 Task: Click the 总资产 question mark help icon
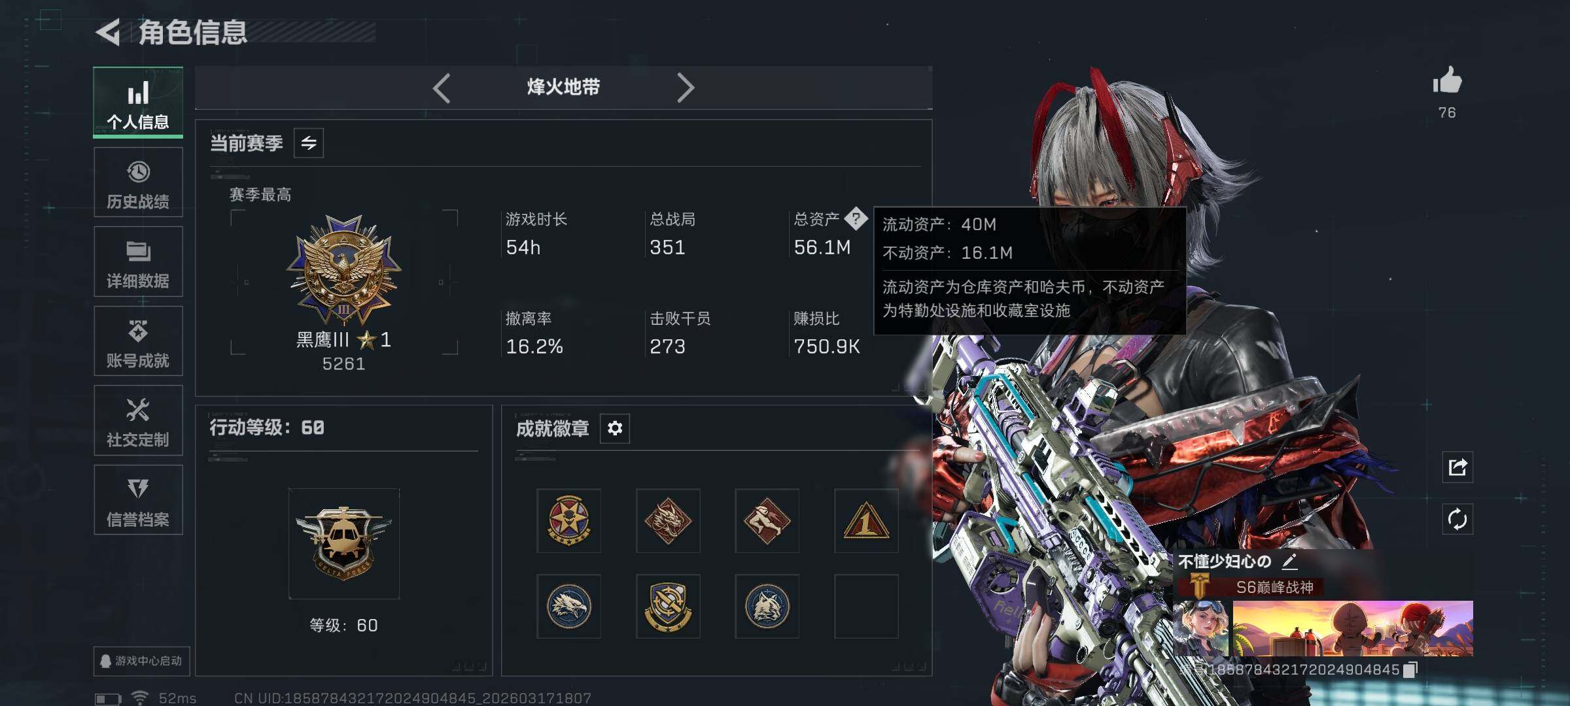point(856,219)
